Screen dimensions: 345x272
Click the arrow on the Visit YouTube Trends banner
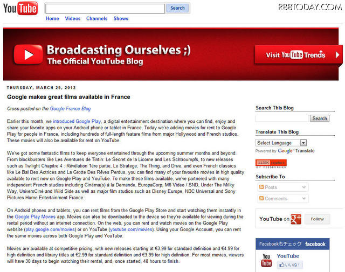click(x=337, y=55)
